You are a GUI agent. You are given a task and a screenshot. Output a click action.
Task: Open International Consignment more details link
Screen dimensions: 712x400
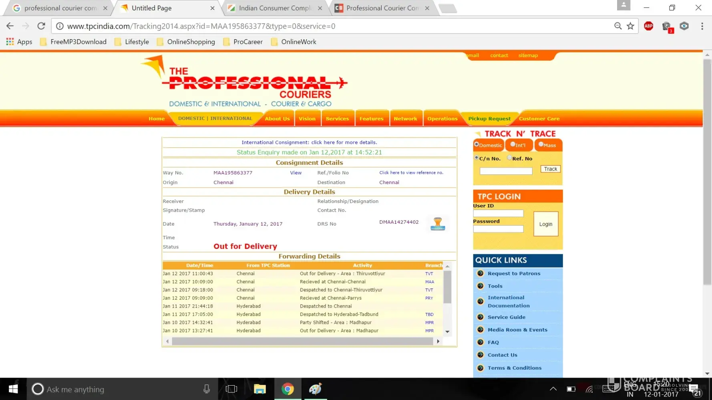pyautogui.click(x=309, y=142)
